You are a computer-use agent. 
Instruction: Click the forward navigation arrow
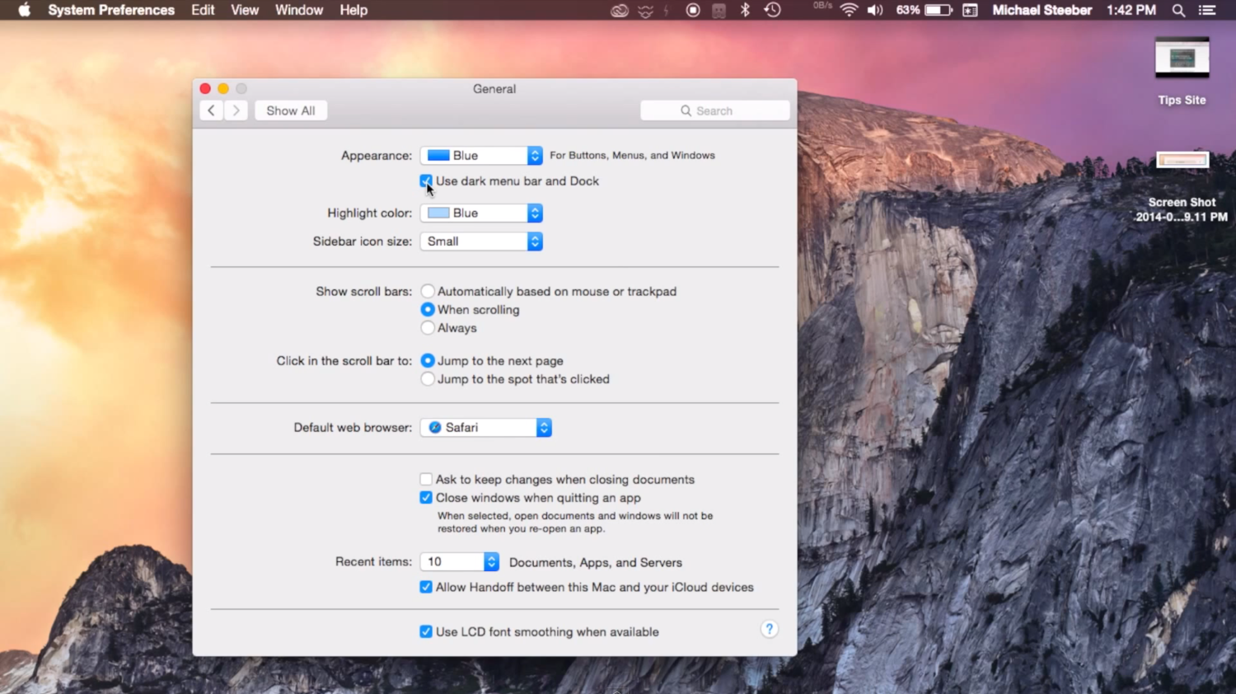236,110
